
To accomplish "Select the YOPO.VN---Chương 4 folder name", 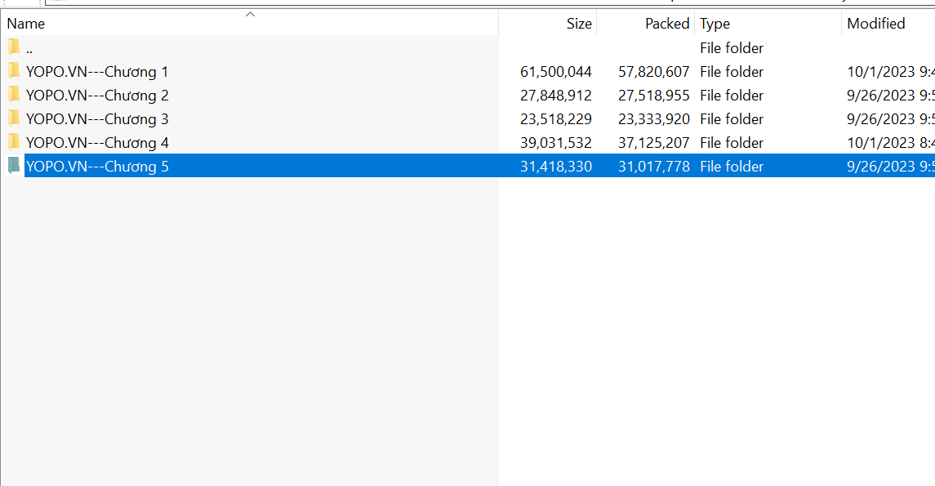I will click(97, 143).
